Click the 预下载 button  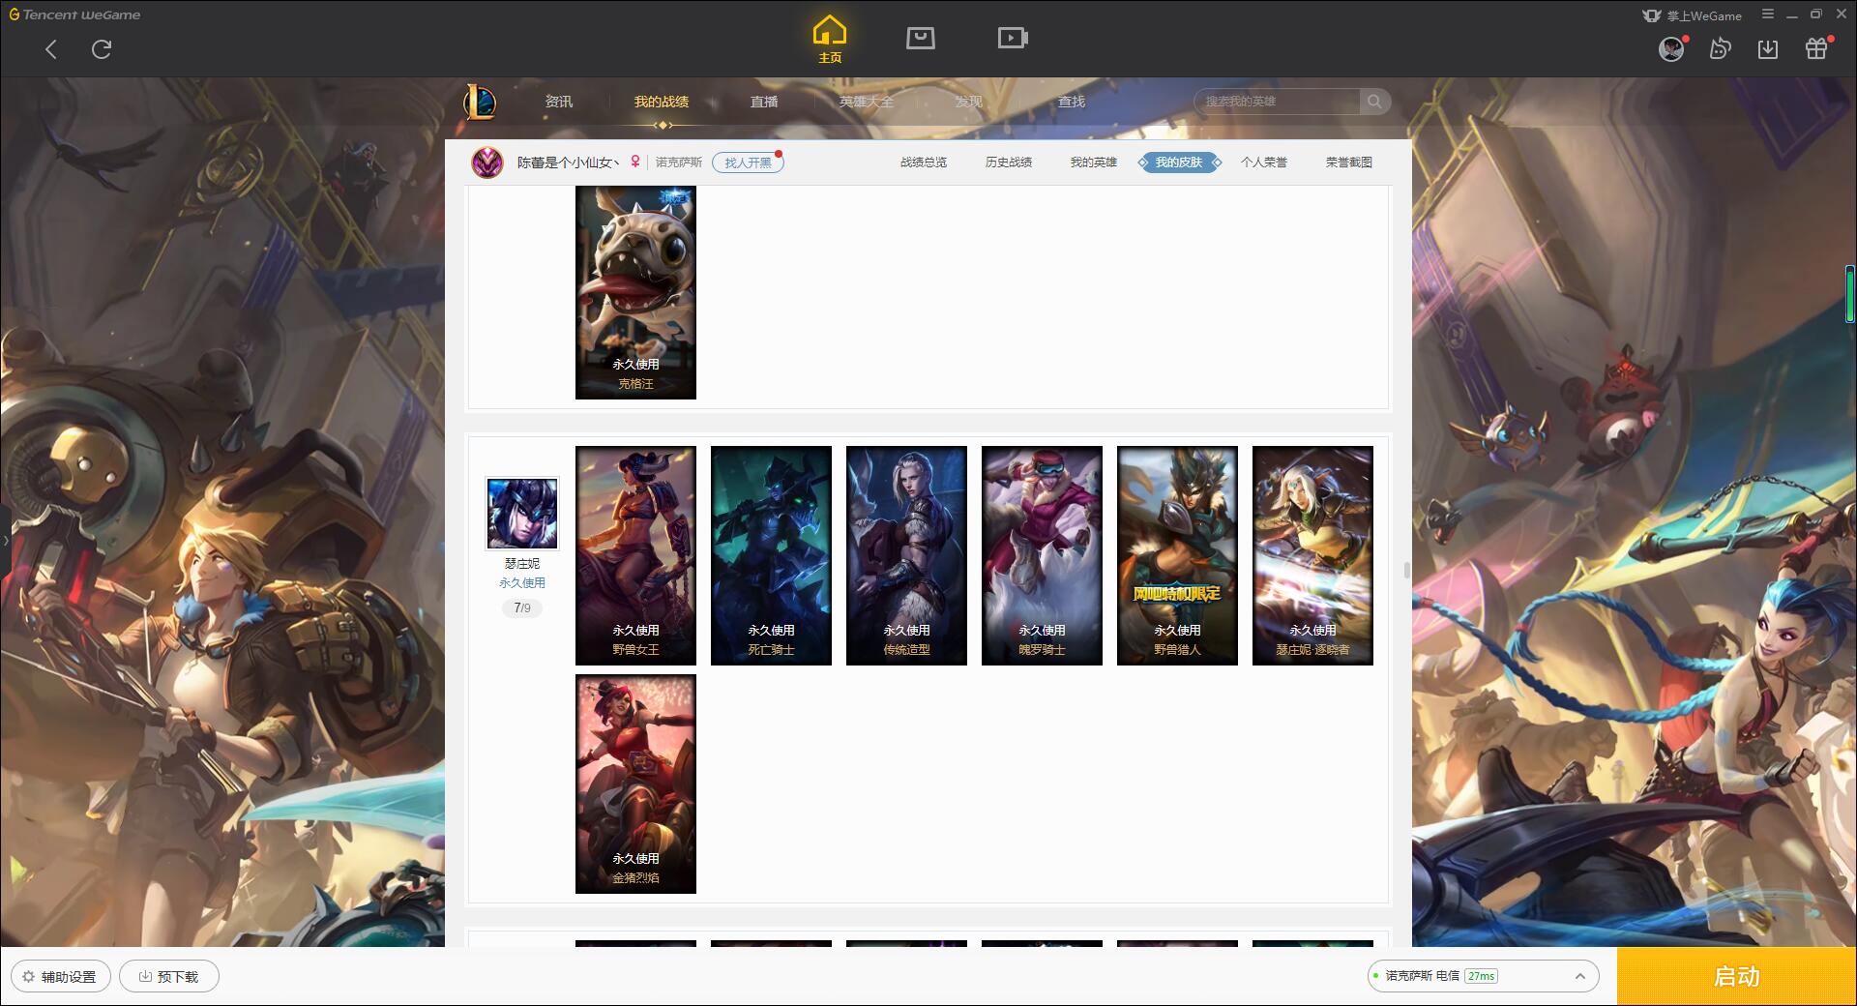[169, 976]
